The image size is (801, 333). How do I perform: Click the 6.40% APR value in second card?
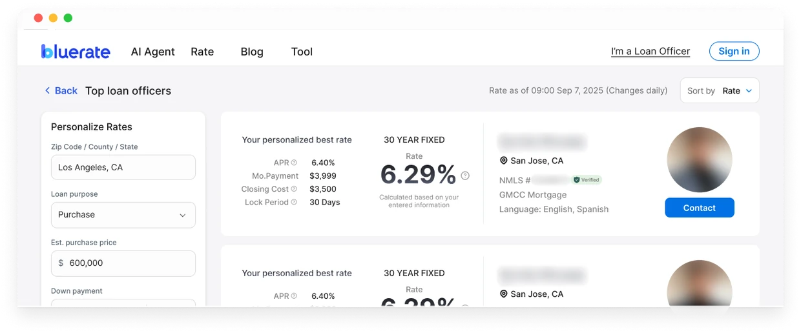pos(323,296)
